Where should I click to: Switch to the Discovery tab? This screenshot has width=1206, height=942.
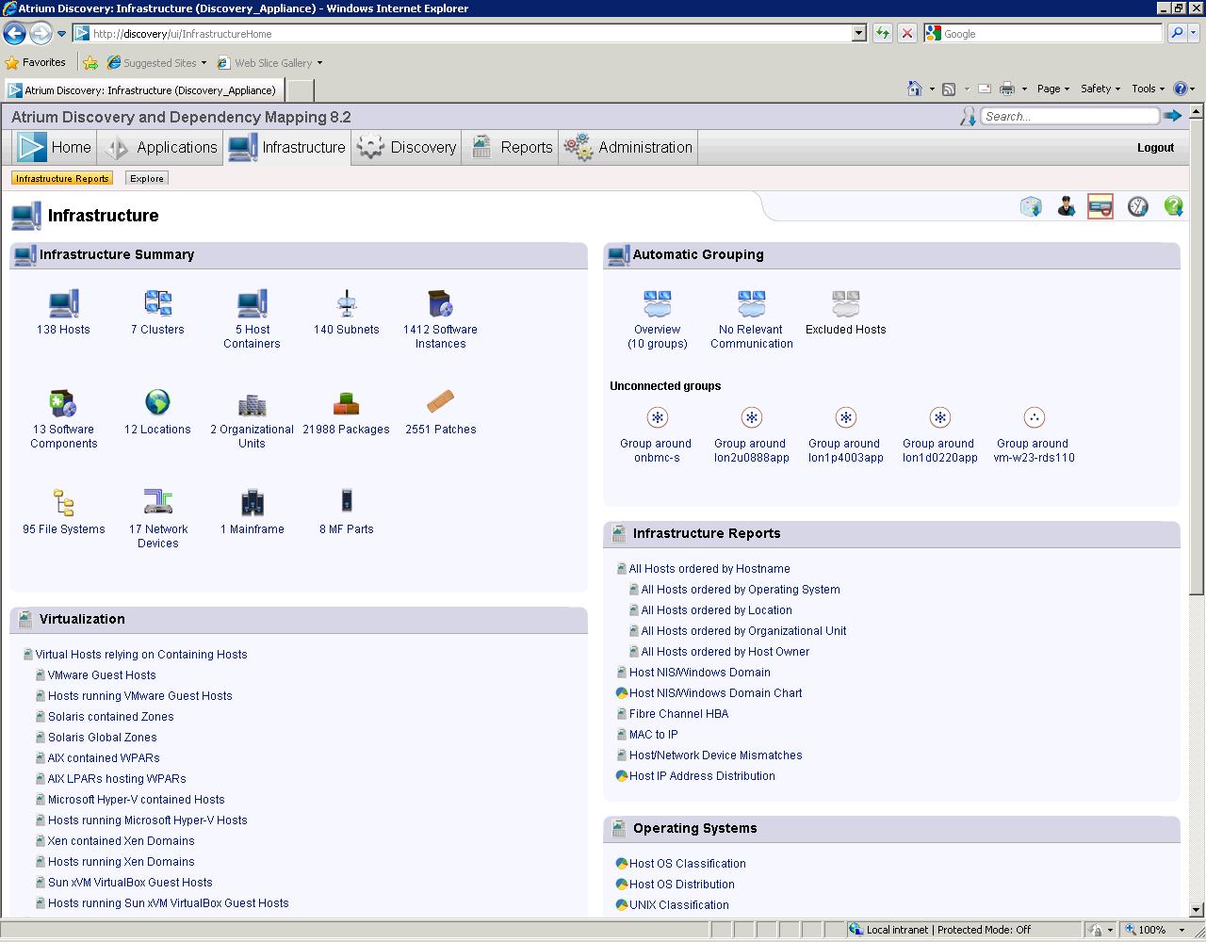tap(407, 147)
